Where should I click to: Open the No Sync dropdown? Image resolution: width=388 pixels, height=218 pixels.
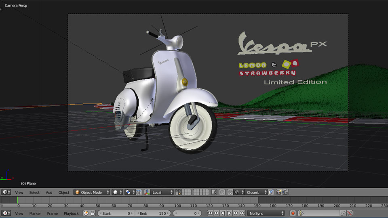point(266,213)
